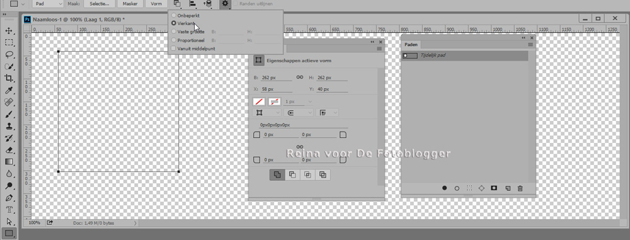Create new path in Paden panel

coord(508,188)
